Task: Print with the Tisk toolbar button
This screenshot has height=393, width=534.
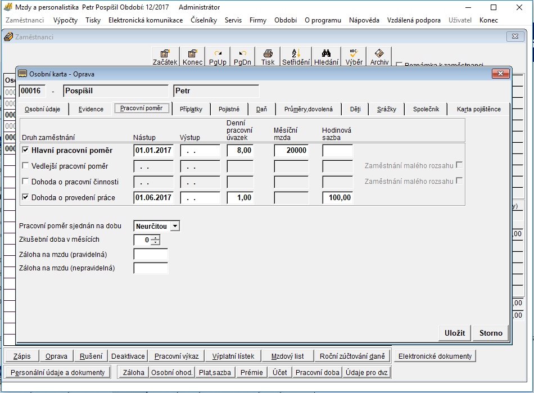Action: pos(268,57)
